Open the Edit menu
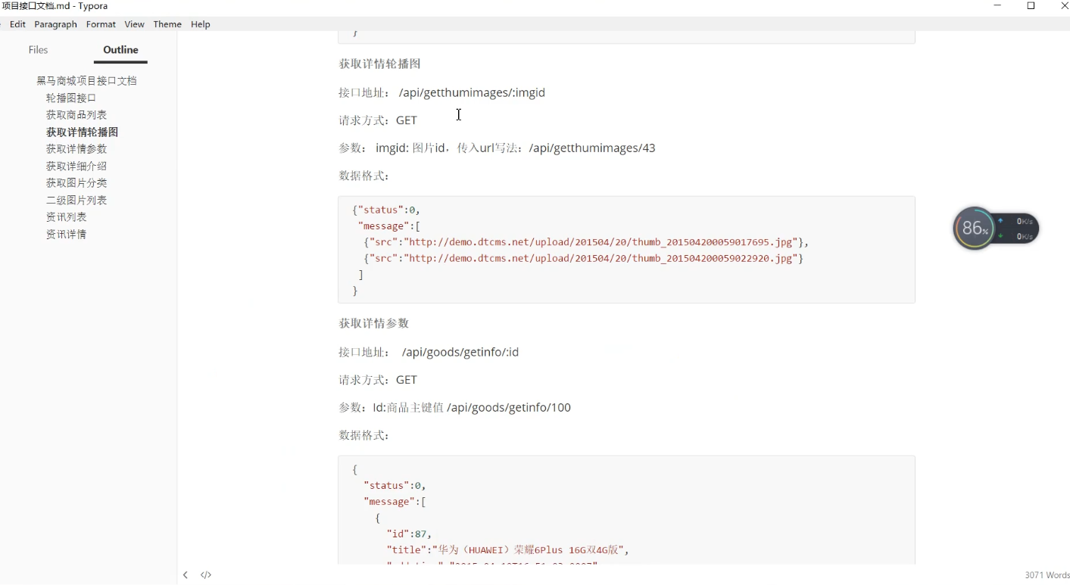Screen dimensions: 1070x585 tap(18, 24)
